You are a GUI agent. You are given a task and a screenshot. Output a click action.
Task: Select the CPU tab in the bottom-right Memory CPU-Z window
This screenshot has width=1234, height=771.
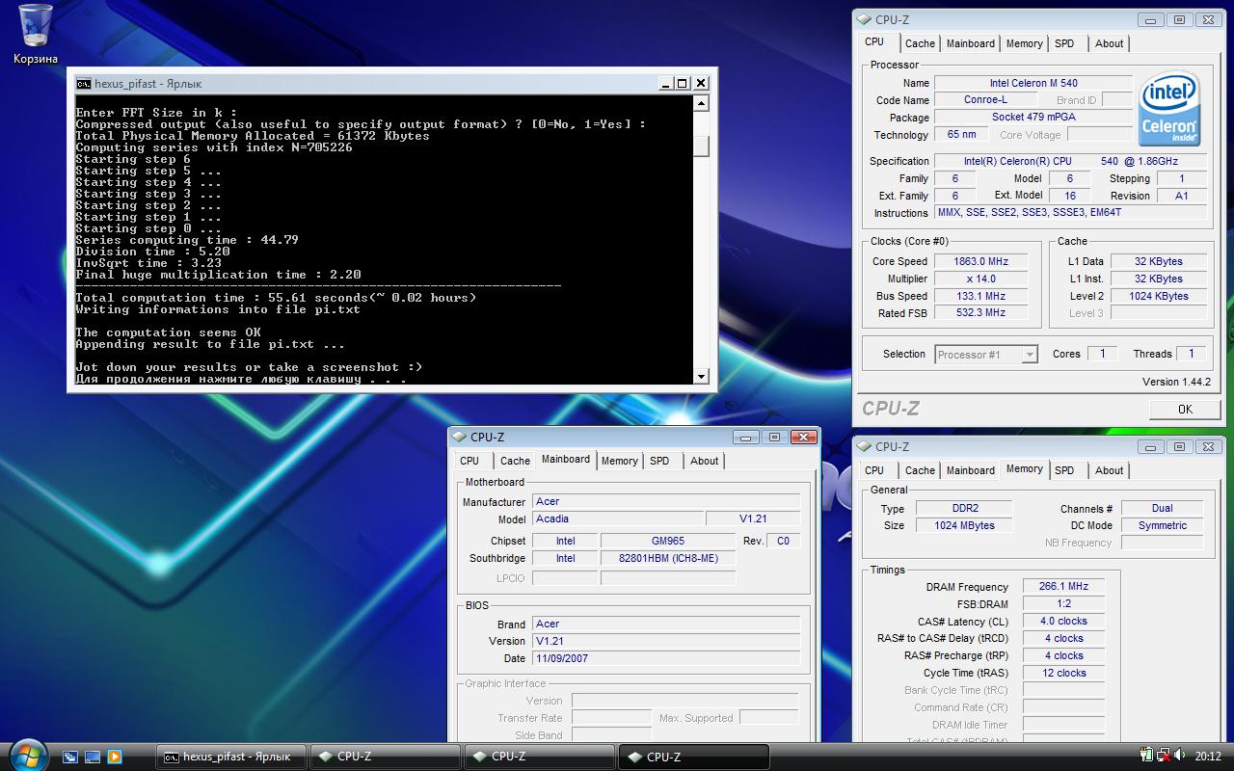pyautogui.click(x=874, y=470)
